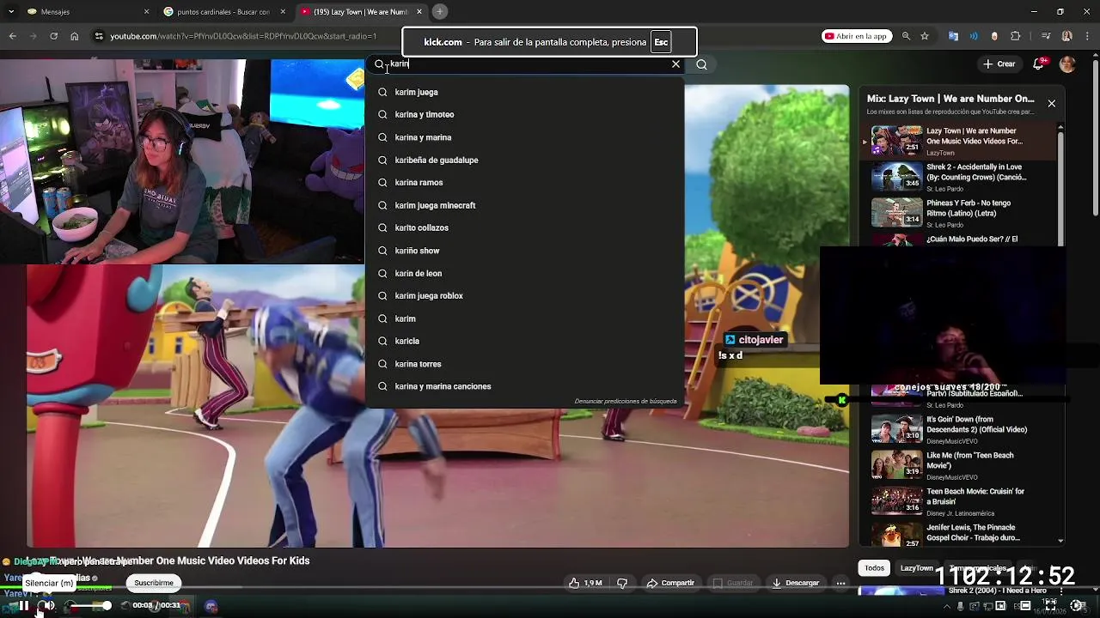Select the suggestion "karibeña de guadalupe"

point(524,160)
